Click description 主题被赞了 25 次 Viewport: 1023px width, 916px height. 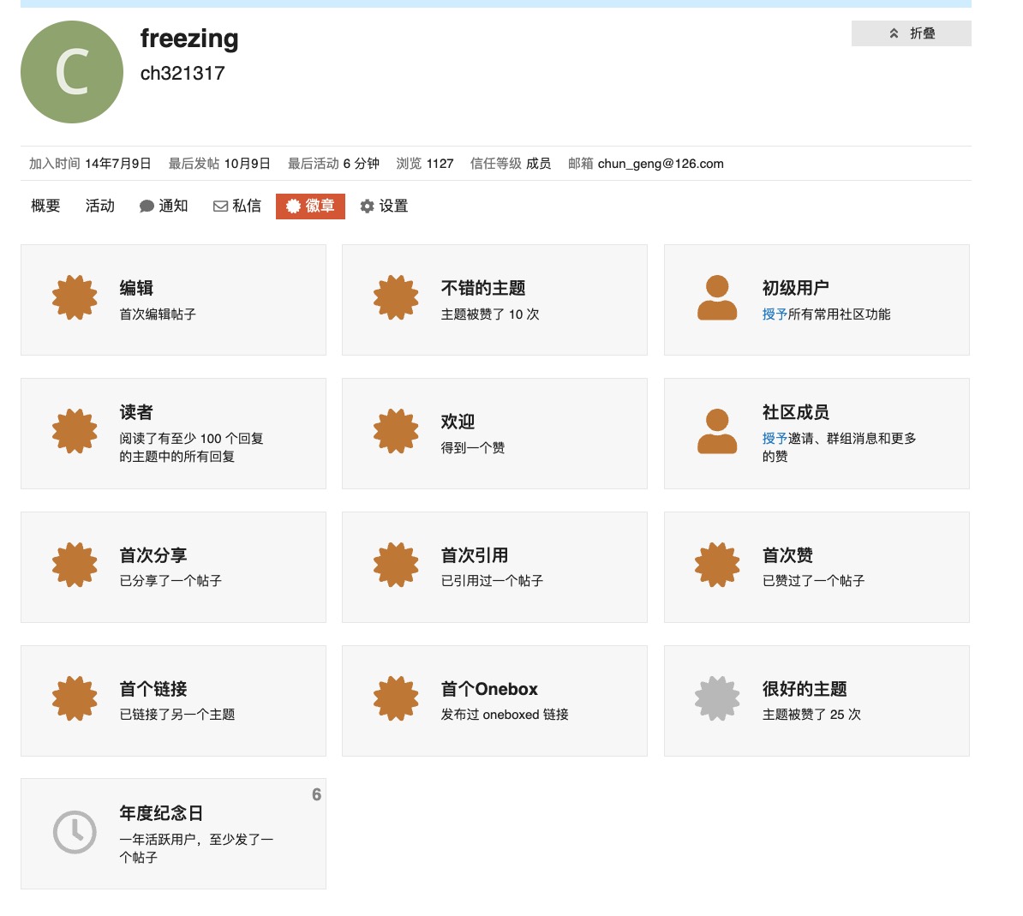coord(811,715)
